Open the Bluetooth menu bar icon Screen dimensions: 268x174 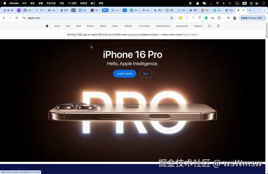click(x=224, y=3)
